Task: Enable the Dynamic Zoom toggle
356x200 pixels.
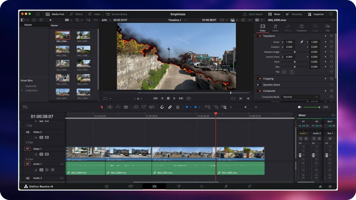Action: click(x=259, y=85)
